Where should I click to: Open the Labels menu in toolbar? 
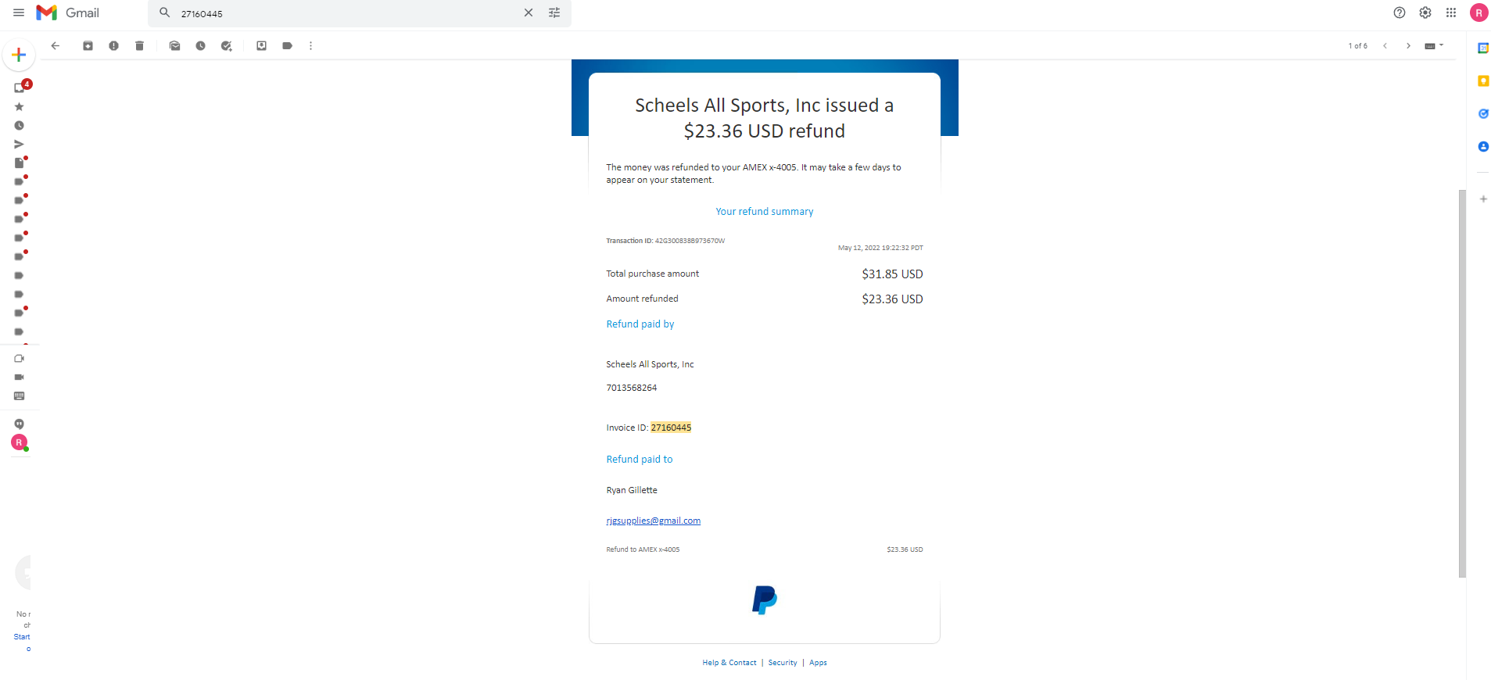pyautogui.click(x=288, y=45)
